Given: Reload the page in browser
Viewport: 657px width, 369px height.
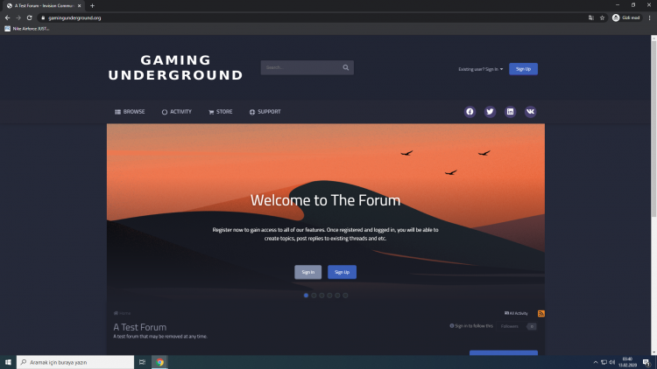Looking at the screenshot, I should (29, 17).
